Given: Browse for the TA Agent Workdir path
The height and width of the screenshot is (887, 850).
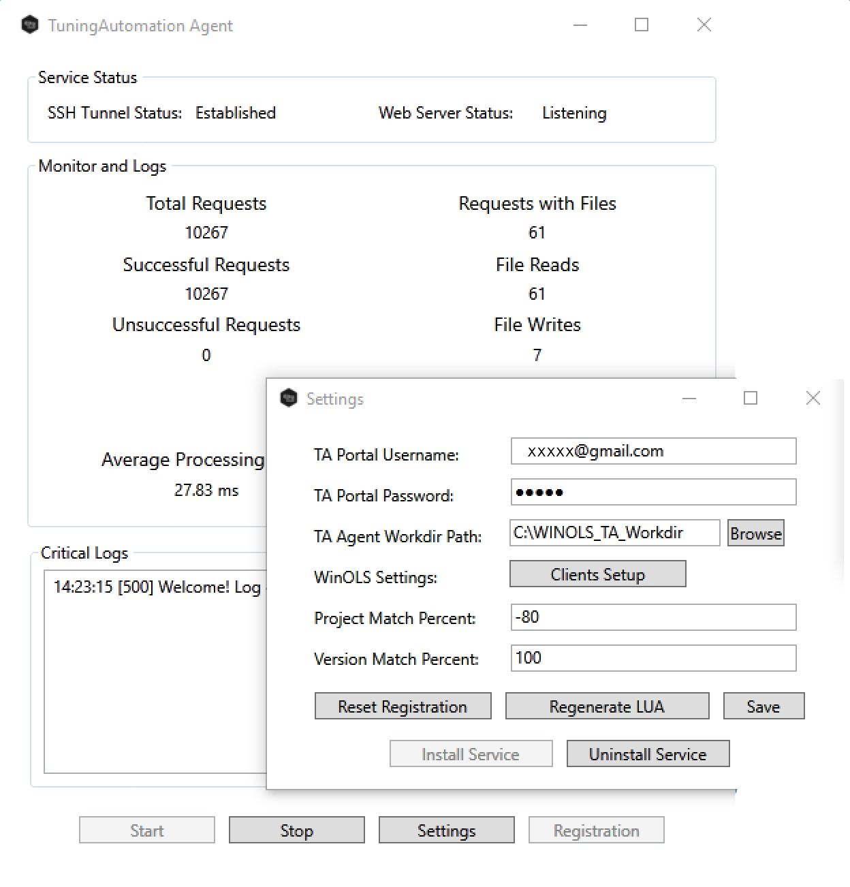Looking at the screenshot, I should (755, 533).
